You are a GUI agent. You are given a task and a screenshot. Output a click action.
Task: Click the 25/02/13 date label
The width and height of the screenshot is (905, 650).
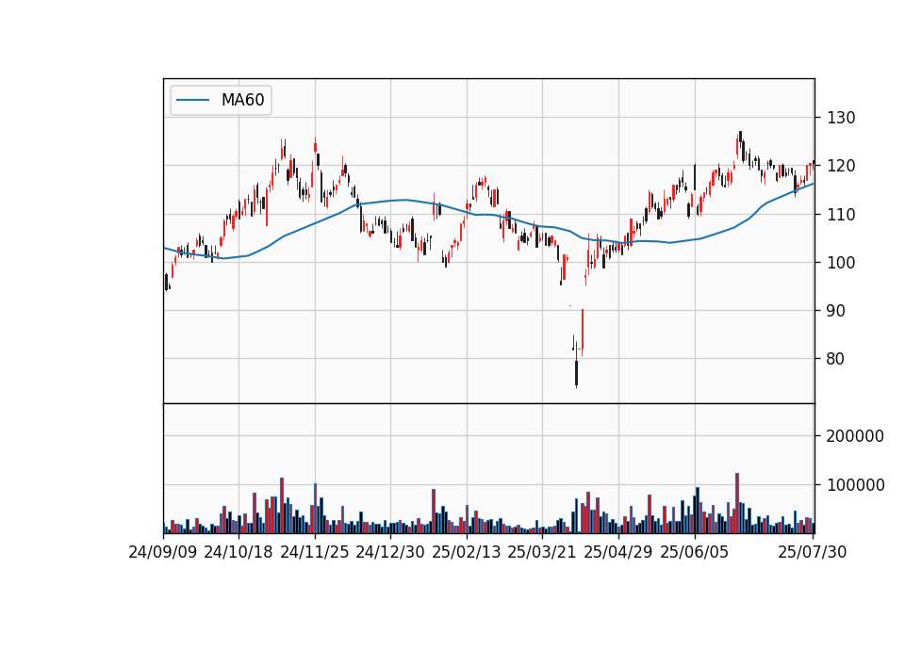coord(467,552)
